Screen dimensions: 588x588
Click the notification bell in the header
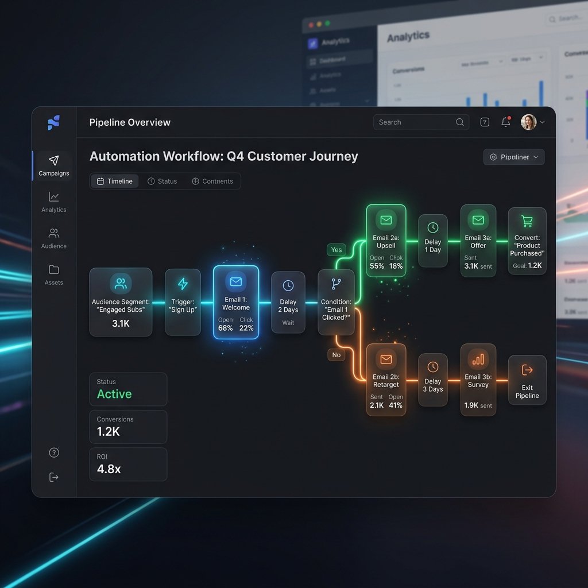click(x=505, y=122)
